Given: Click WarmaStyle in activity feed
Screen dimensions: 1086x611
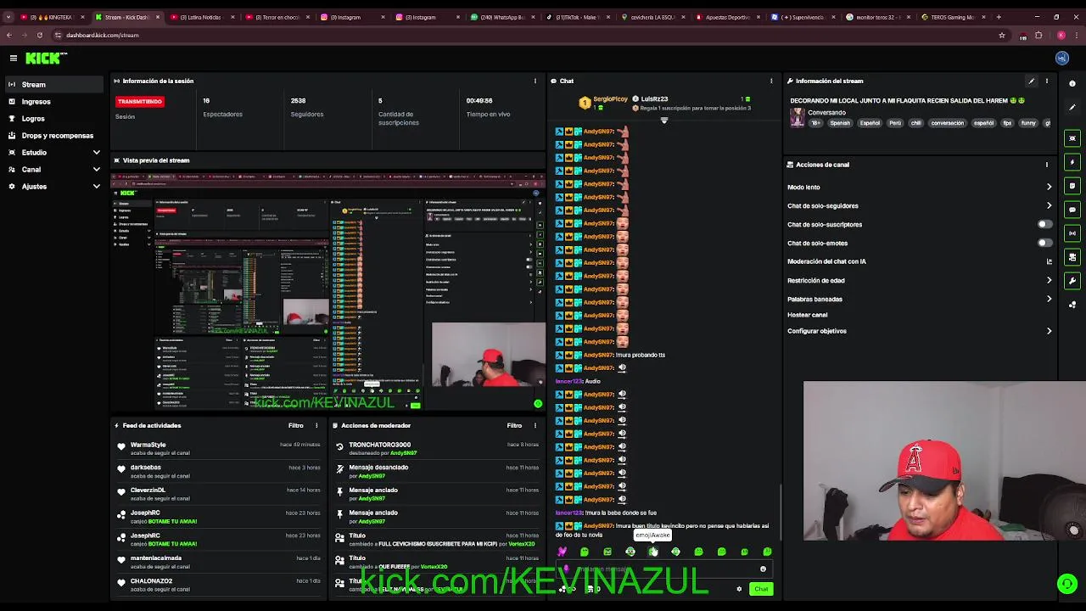Looking at the screenshot, I should [x=148, y=445].
